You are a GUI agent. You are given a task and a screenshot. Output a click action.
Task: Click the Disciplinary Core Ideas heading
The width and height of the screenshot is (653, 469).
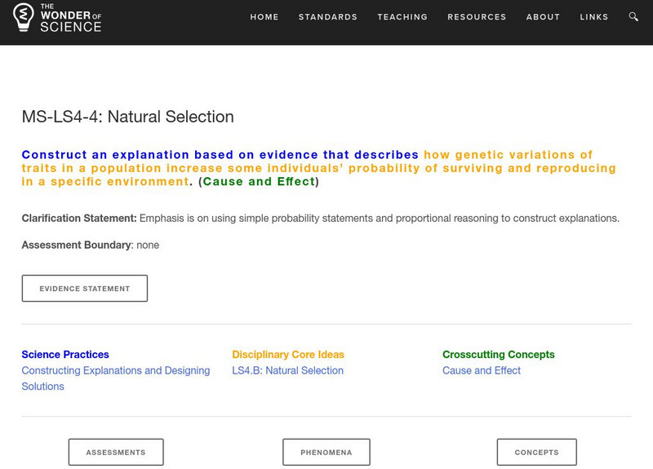(288, 355)
